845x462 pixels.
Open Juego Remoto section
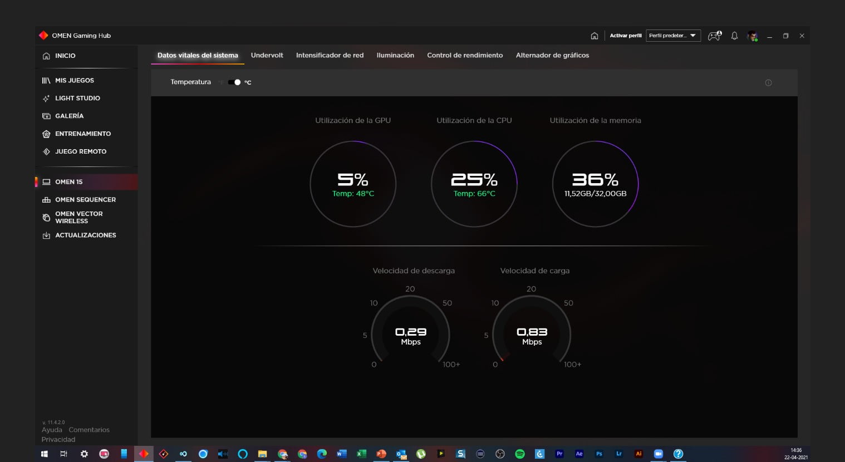80,151
